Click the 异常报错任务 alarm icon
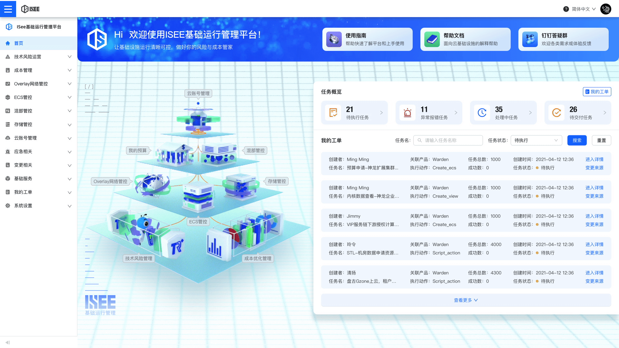Image resolution: width=619 pixels, height=348 pixels. click(x=408, y=112)
